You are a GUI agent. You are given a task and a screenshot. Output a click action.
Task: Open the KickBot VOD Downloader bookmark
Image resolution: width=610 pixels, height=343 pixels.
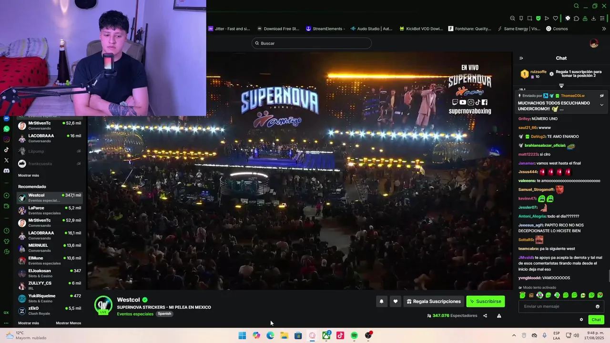(421, 29)
